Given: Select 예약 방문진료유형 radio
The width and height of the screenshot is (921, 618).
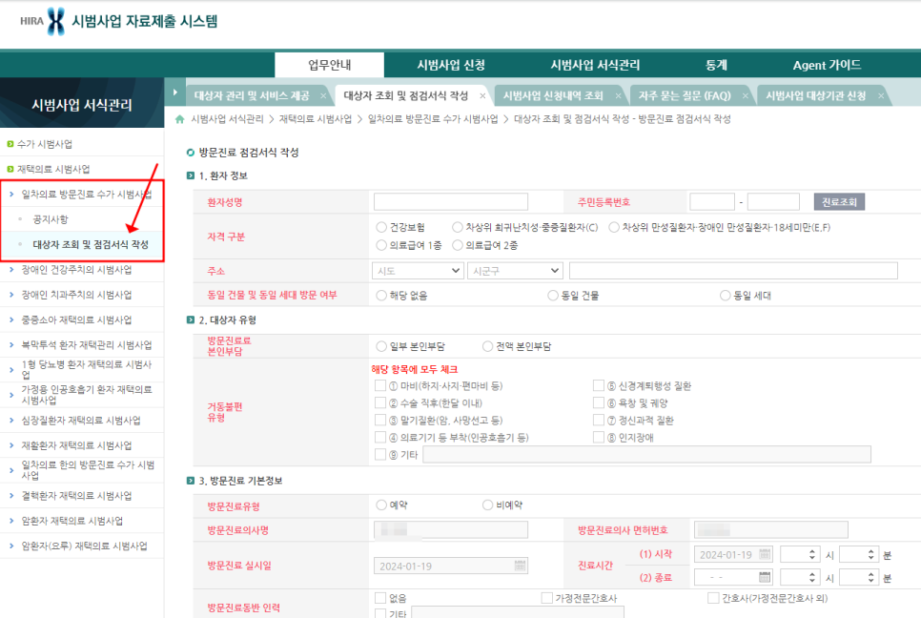Looking at the screenshot, I should (x=381, y=505).
